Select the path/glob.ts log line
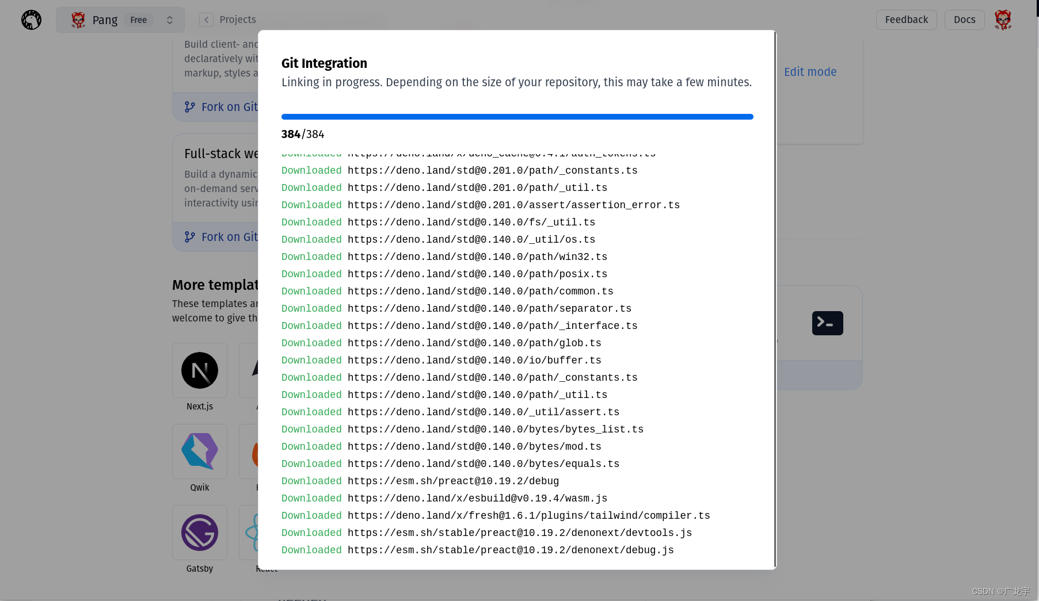The height and width of the screenshot is (601, 1039). click(442, 343)
